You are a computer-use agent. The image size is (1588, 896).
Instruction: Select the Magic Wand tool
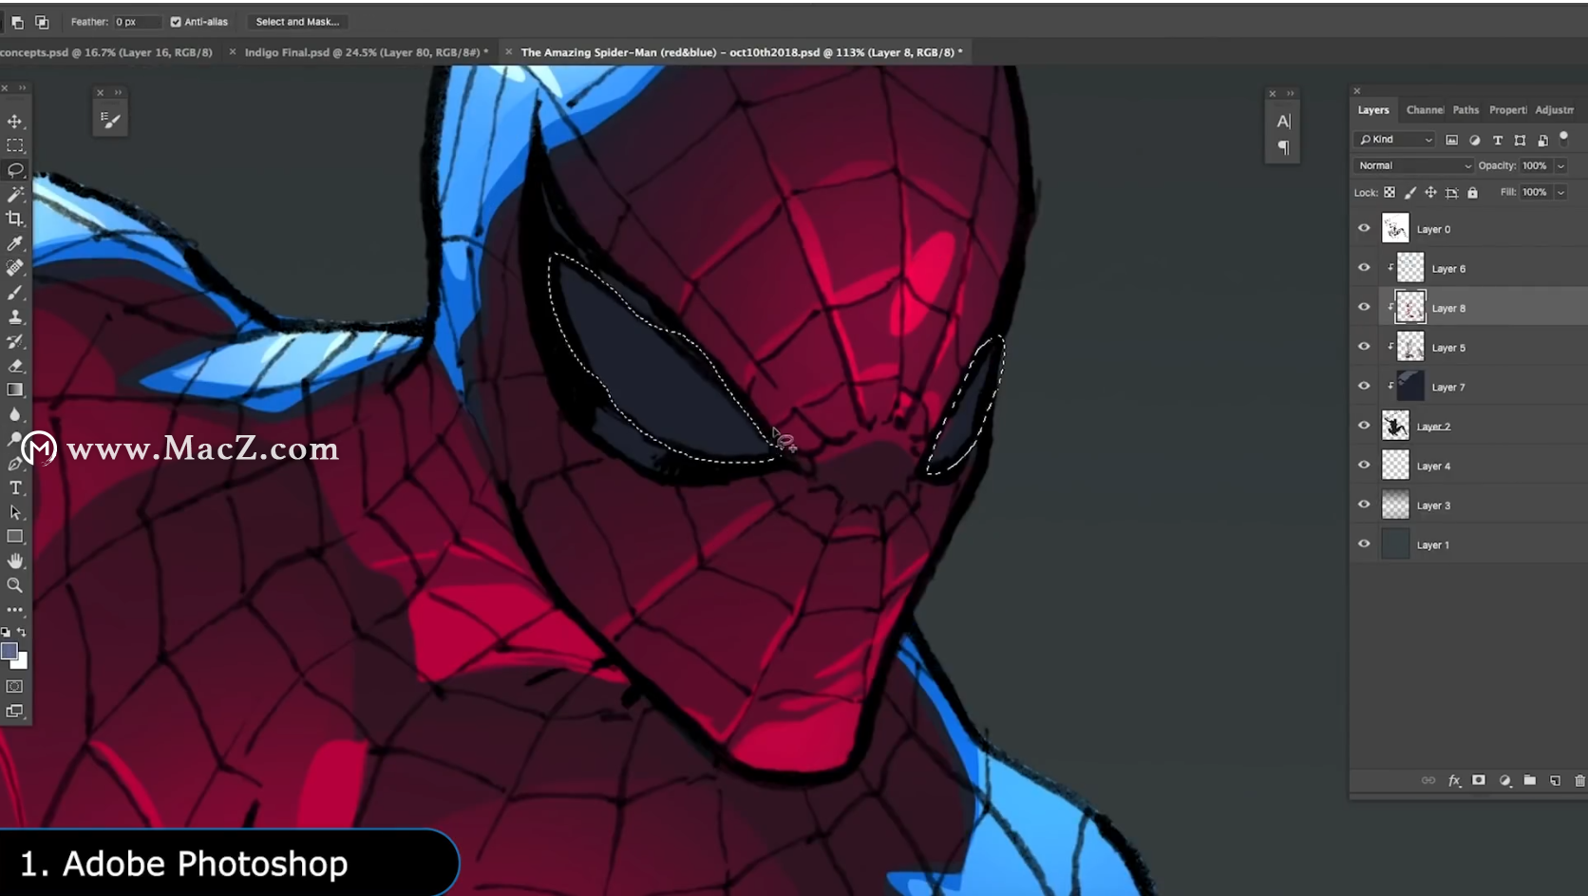(x=15, y=195)
